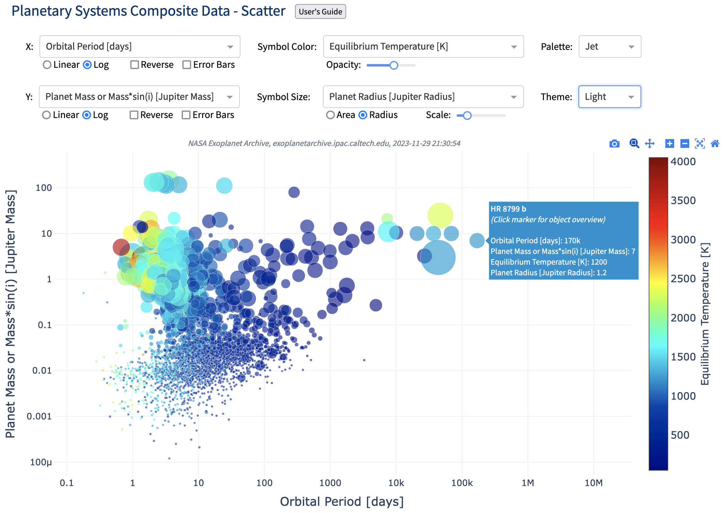Open the Y axis Planet Mass dropdown
The width and height of the screenshot is (725, 513).
click(139, 97)
